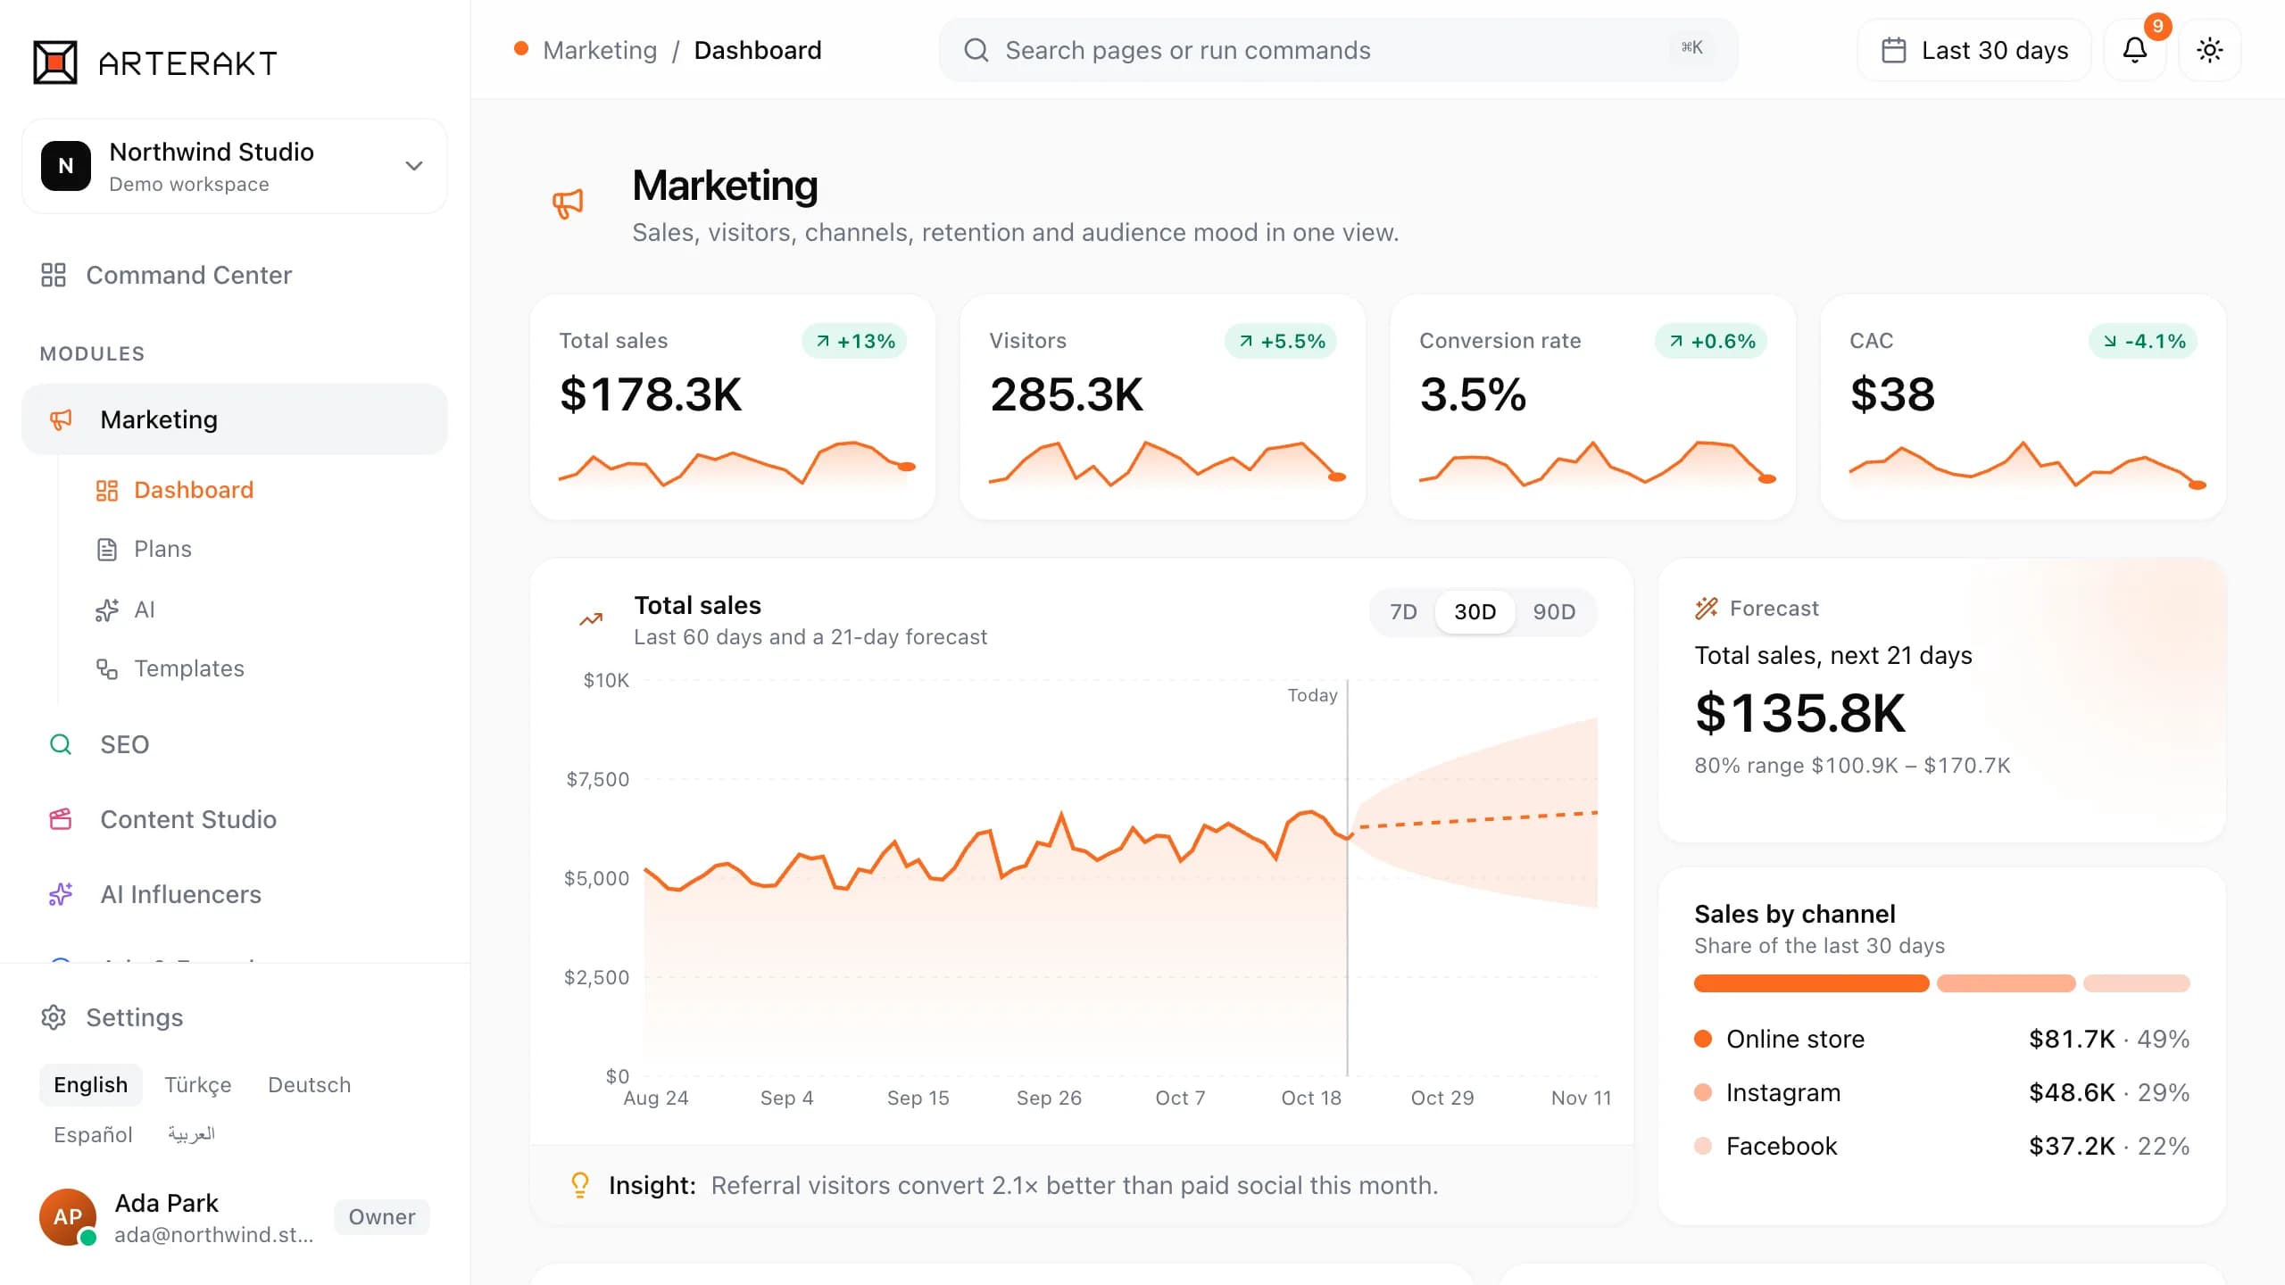
Task: Focus the search pages or commands field
Action: coord(1337,50)
